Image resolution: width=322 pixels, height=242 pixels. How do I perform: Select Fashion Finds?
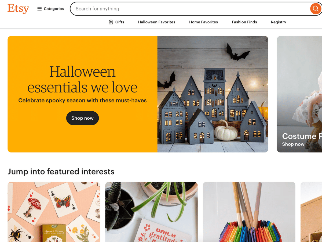244,22
